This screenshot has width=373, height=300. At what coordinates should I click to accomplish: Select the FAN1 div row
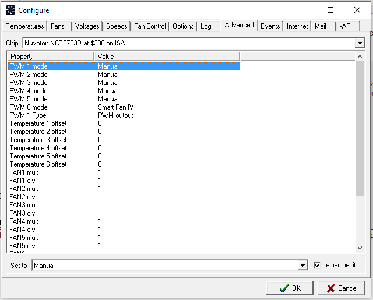pyautogui.click(x=124, y=181)
